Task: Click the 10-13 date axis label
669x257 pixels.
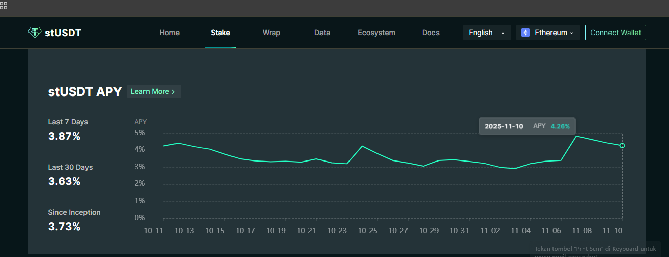Action: (x=184, y=231)
